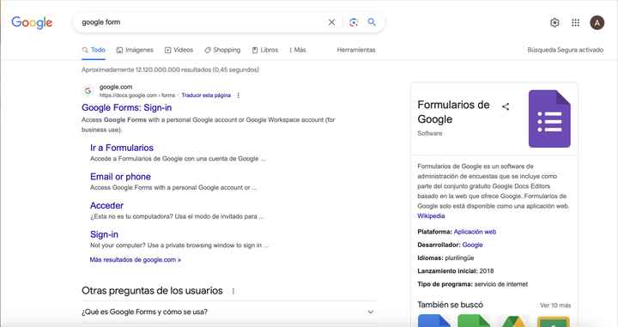Click the Idiomas: plurilingüe text
The image size is (618, 327).
pos(445,258)
